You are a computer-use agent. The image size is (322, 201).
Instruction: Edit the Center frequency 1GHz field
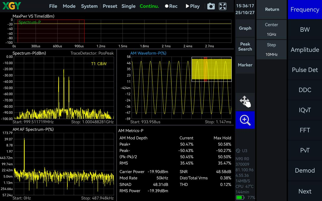[272, 29]
